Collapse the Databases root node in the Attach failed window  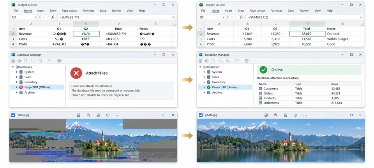[12, 67]
